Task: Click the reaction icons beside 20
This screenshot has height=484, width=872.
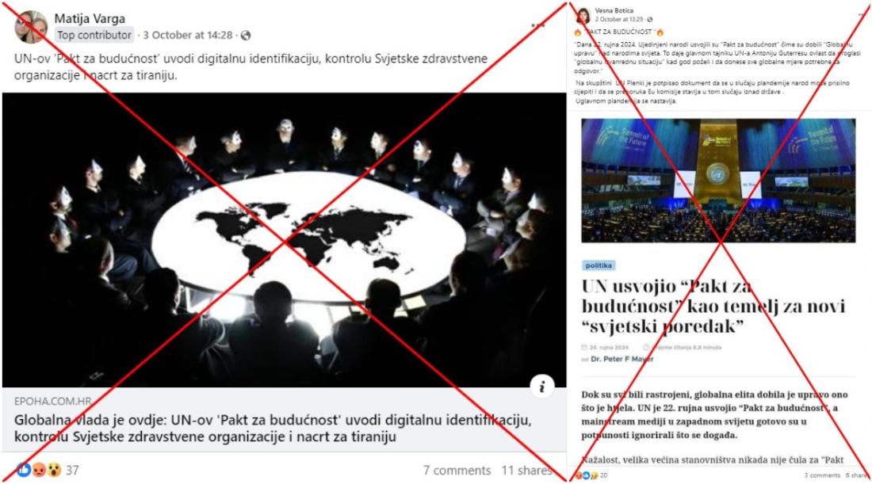Action: [587, 475]
